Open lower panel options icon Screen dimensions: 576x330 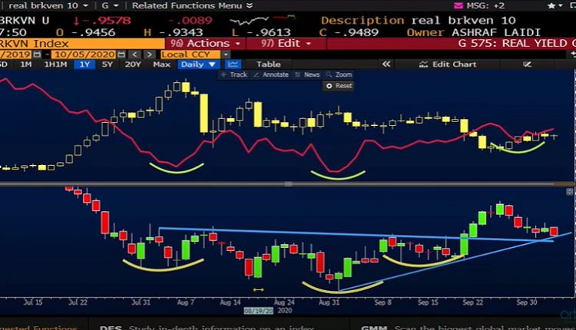point(569,192)
